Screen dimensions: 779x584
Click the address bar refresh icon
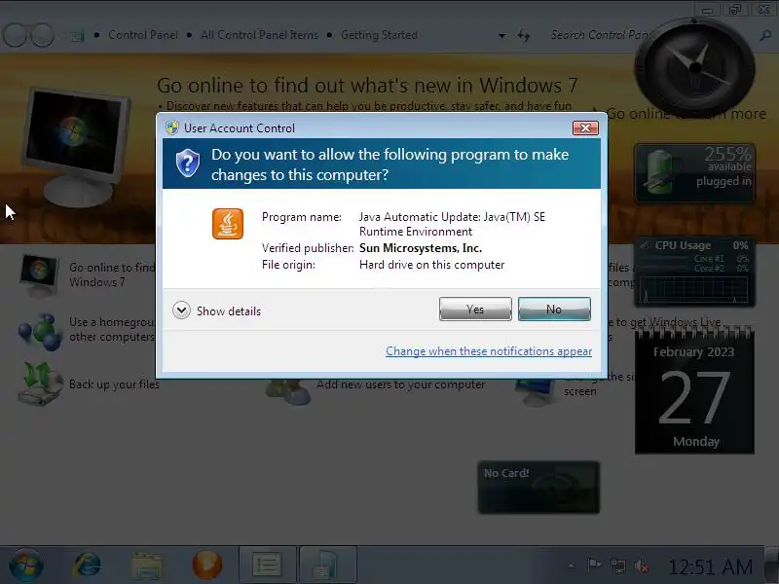(x=524, y=35)
